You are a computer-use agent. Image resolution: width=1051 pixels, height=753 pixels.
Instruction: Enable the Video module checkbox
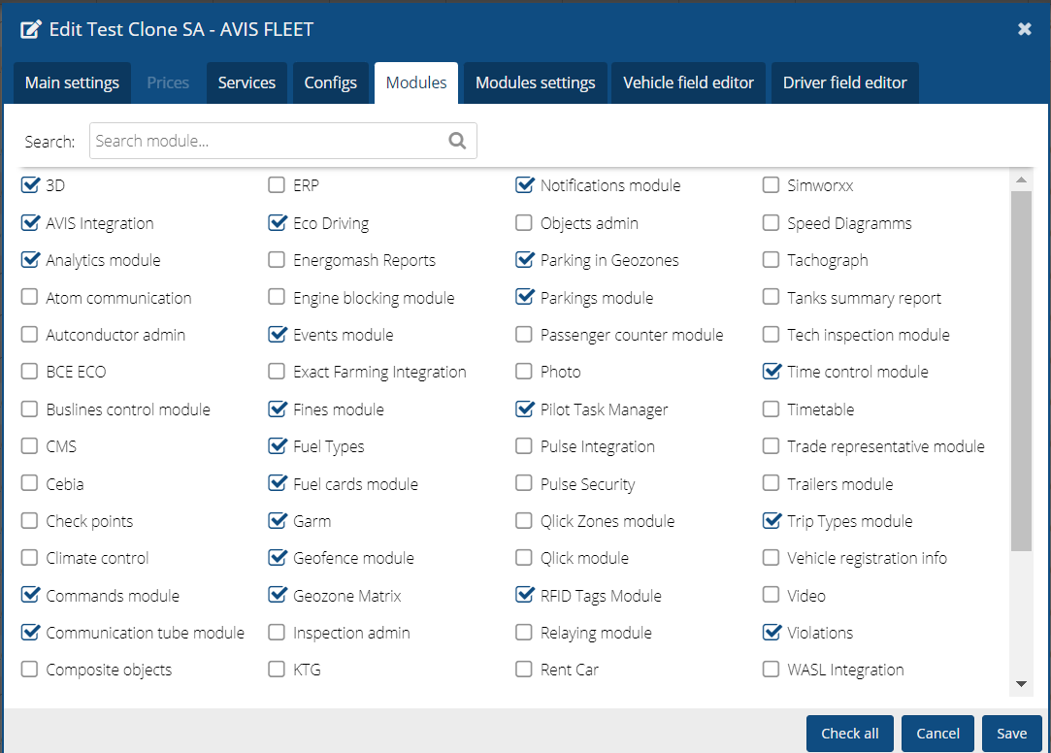[772, 595]
